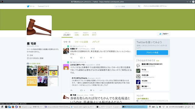The width and height of the screenshot is (195, 109).
Task: Open the following count 336
Action: pyautogui.click(x=76, y=34)
